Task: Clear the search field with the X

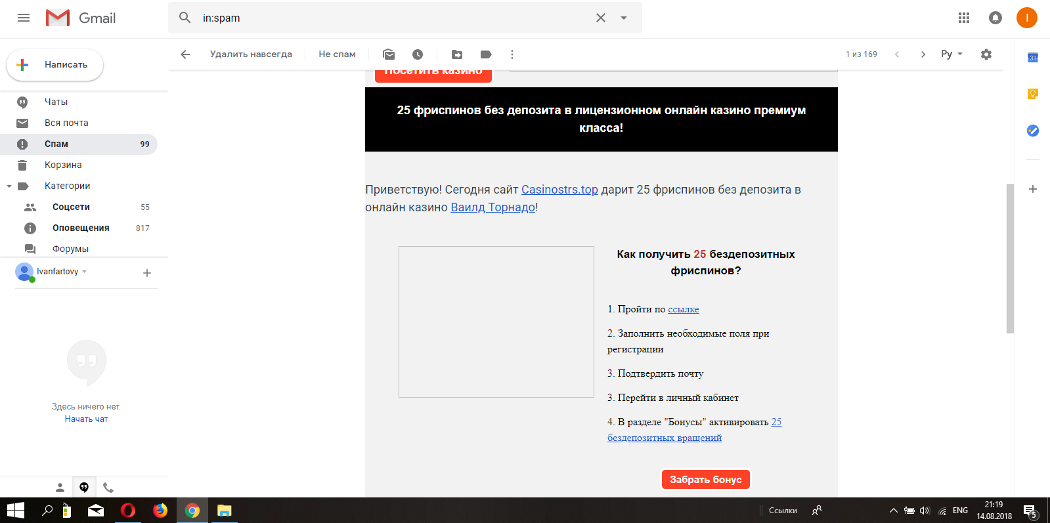Action: 601,18
